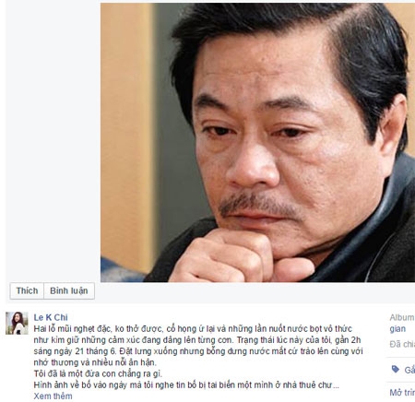This screenshot has height=402, width=415.
Task: Click the caption line starting "như kìm giữ"
Action: click(197, 340)
